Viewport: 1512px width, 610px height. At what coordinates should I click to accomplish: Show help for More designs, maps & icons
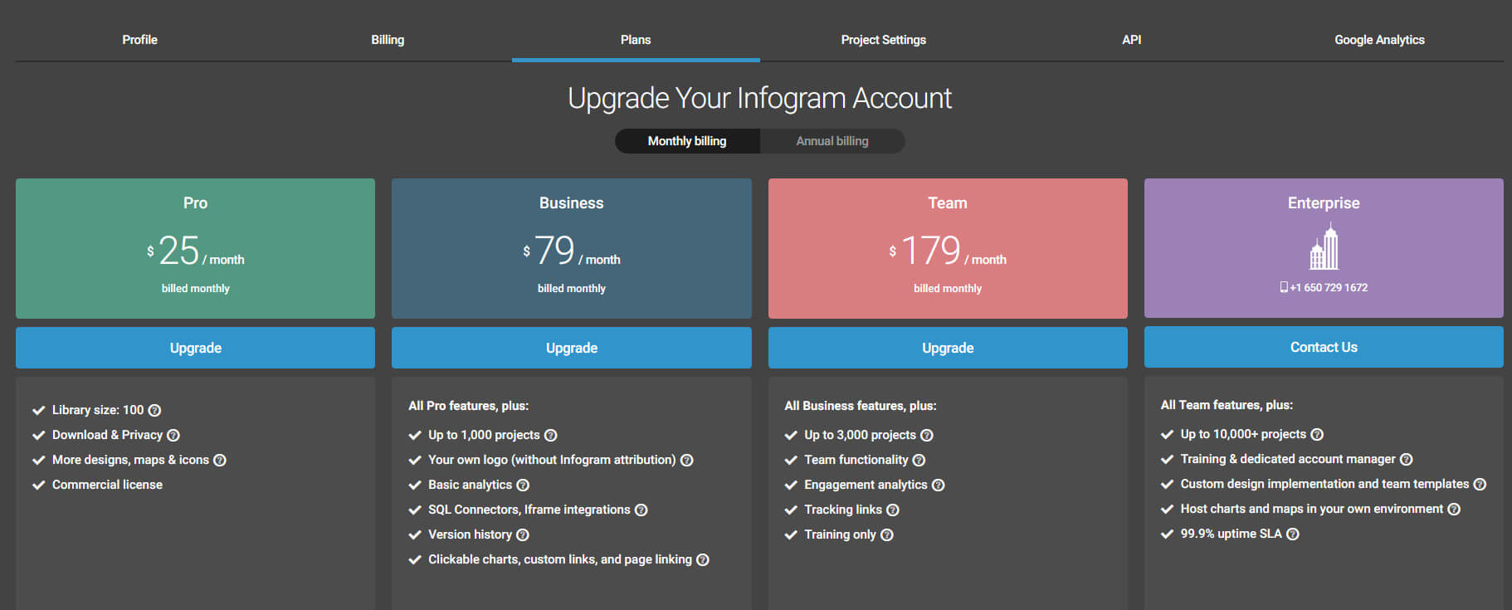[220, 460]
